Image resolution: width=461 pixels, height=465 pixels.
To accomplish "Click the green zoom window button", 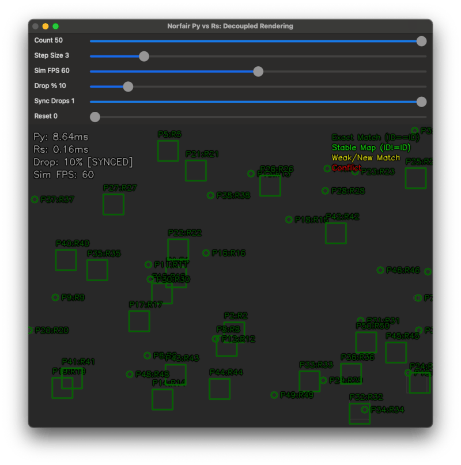I will point(55,27).
